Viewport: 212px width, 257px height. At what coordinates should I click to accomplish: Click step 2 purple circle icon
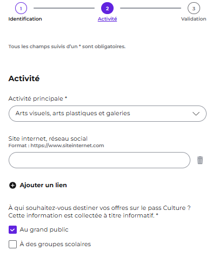coord(107,8)
